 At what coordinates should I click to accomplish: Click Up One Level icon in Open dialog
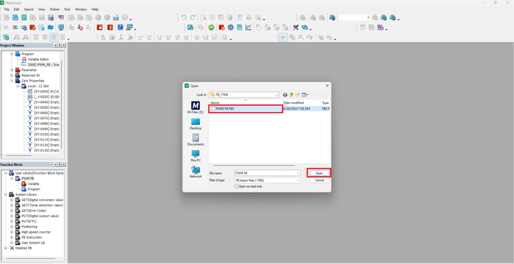pos(291,95)
